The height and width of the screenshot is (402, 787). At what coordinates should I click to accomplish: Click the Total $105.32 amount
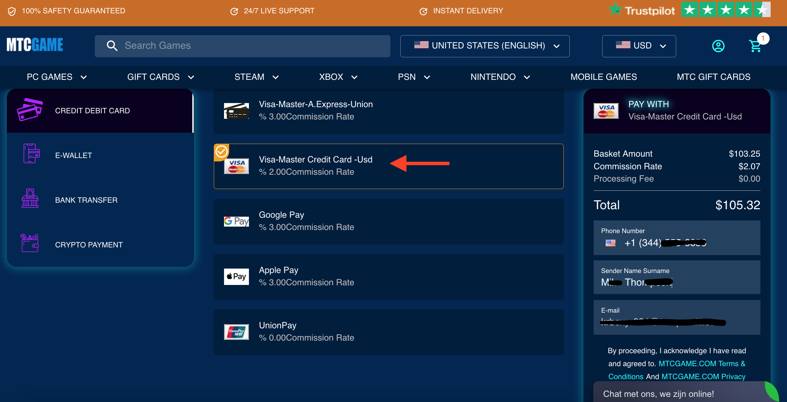738,205
